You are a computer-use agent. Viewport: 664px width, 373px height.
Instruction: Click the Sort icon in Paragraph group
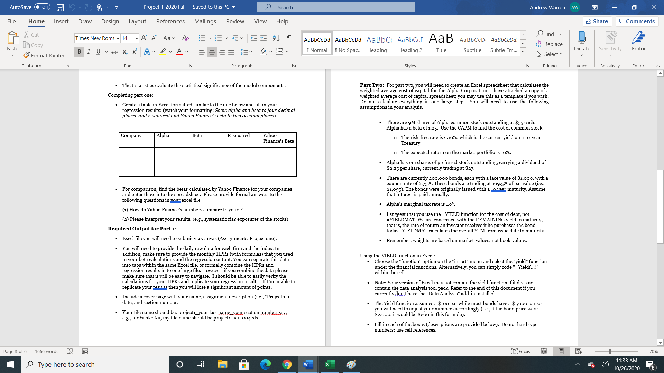[x=276, y=38]
